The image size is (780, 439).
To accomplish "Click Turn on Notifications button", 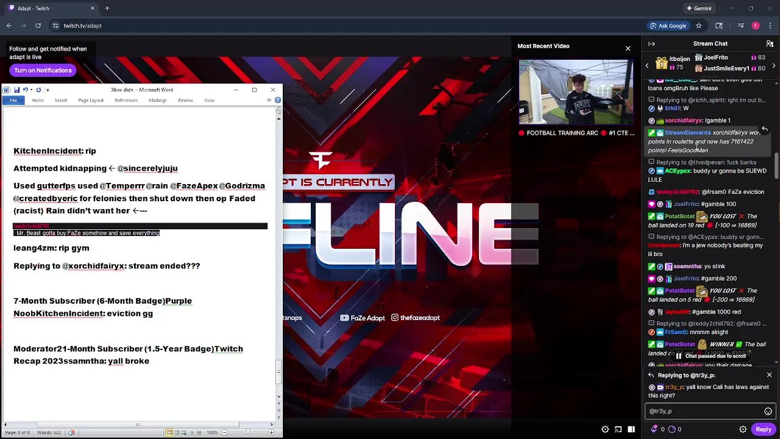I will tap(43, 70).
